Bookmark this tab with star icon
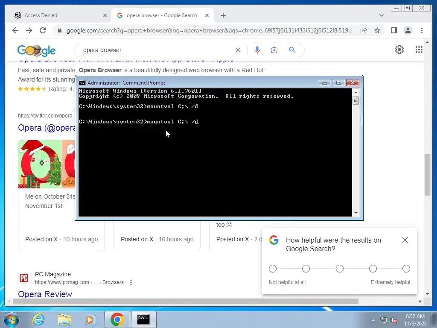The width and height of the screenshot is (437, 328). click(x=377, y=30)
